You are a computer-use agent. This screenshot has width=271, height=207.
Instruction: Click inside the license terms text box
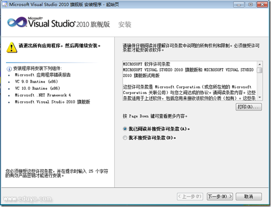point(189,81)
